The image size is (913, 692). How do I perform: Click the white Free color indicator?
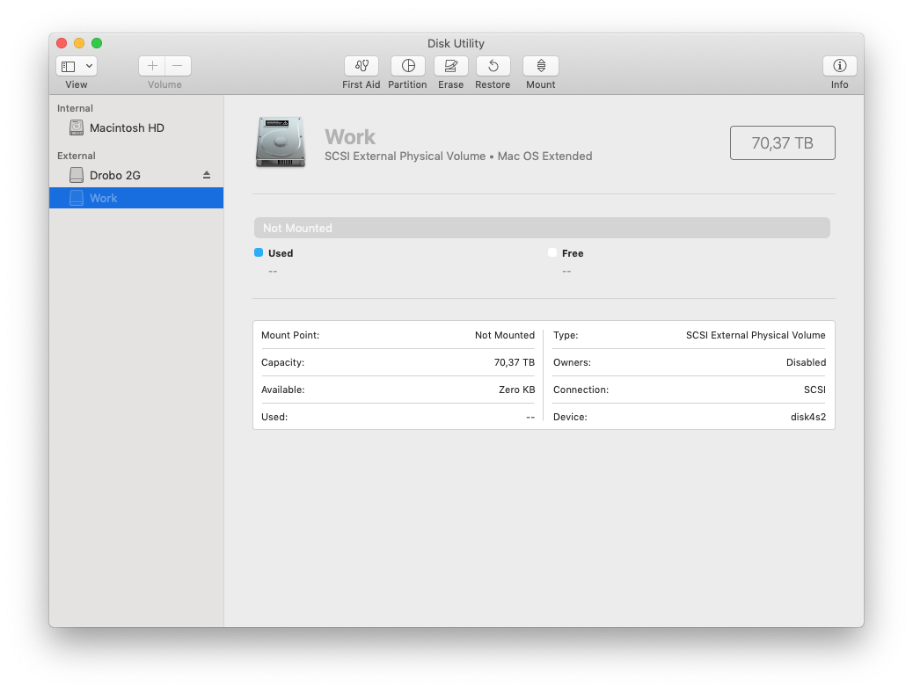(x=552, y=252)
